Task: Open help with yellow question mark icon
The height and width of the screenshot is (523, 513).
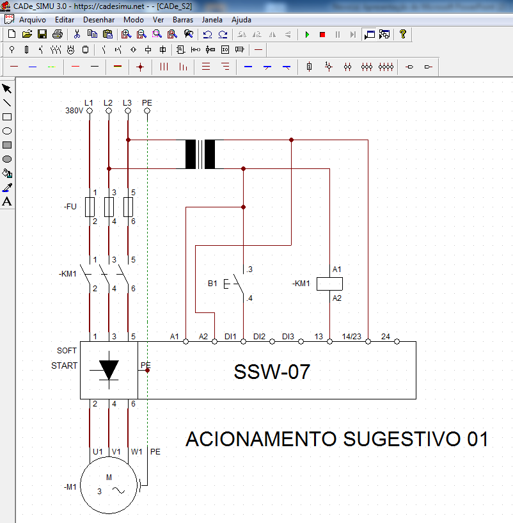Action: (403, 34)
